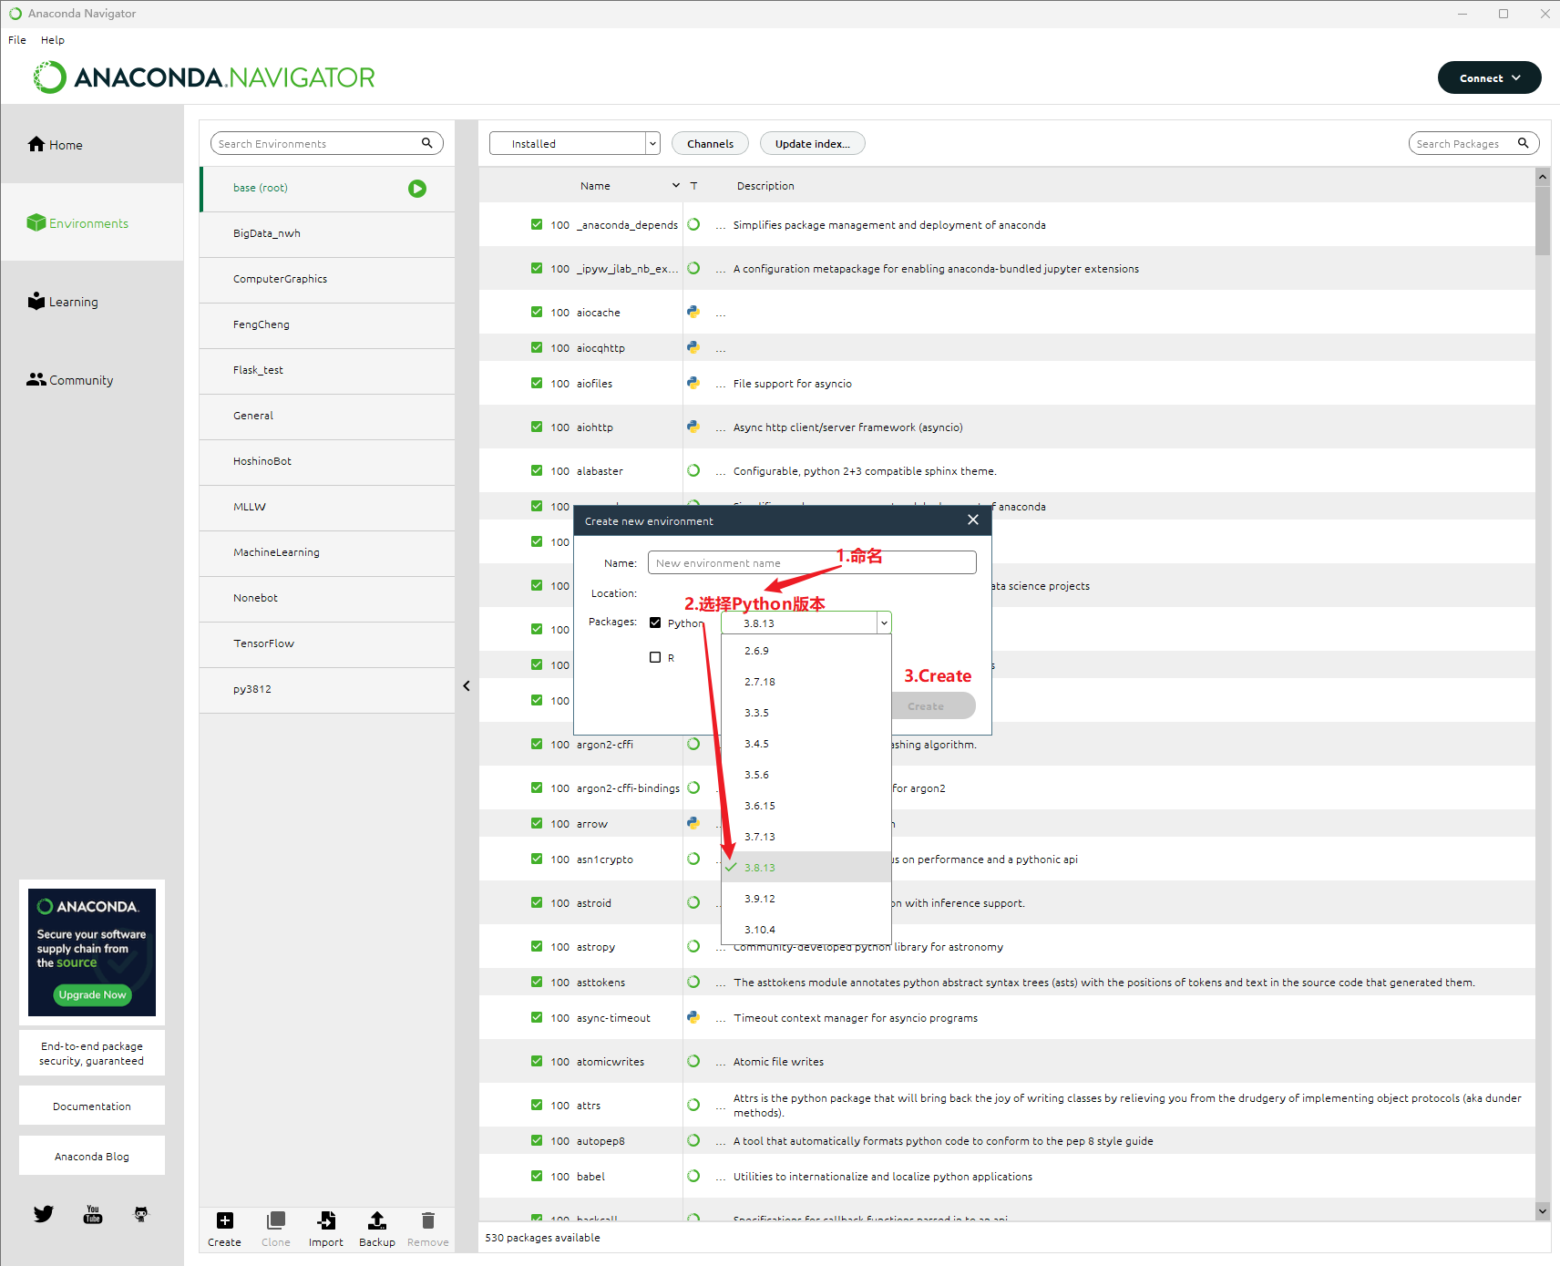Switch to the Environments tab
Screen dimensions: 1560x1266
pos(92,222)
